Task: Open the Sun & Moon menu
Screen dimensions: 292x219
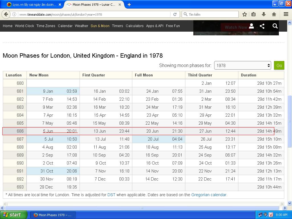Action: 100,26
